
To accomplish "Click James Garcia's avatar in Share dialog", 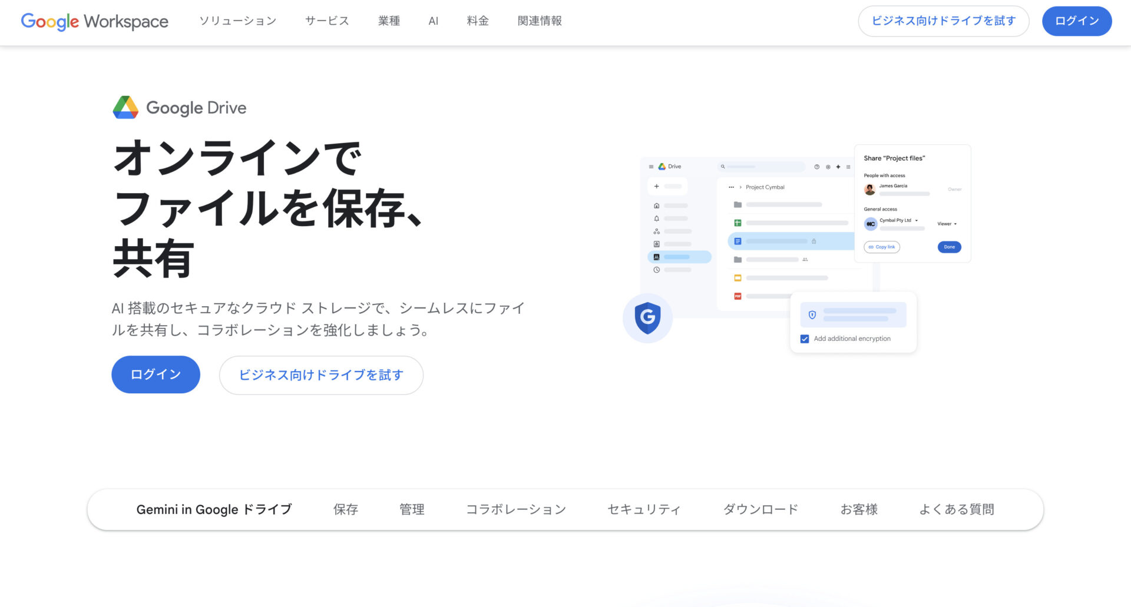I will (x=870, y=190).
